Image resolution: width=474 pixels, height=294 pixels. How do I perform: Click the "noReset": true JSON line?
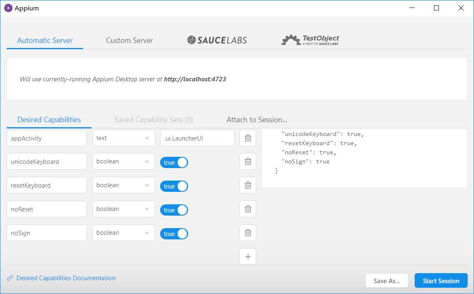[308, 153]
